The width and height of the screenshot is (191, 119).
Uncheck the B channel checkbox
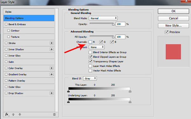click(112, 42)
